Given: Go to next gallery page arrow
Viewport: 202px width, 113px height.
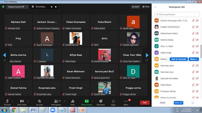Looking at the screenshot, I should pyautogui.click(x=147, y=55).
